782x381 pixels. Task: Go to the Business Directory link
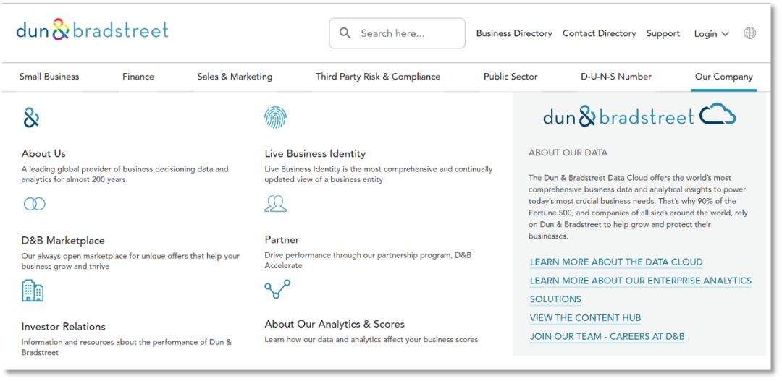pyautogui.click(x=513, y=33)
